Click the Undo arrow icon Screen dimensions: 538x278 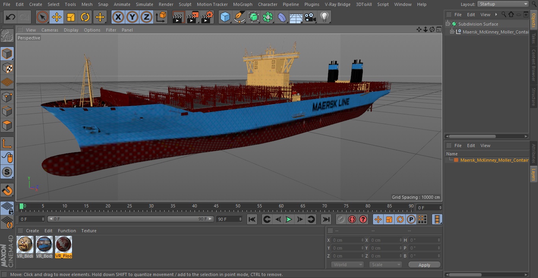point(10,17)
